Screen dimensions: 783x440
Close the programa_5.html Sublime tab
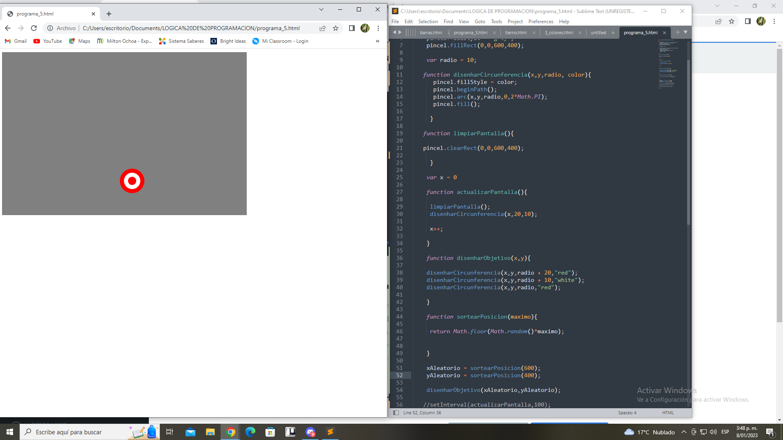[664, 33]
